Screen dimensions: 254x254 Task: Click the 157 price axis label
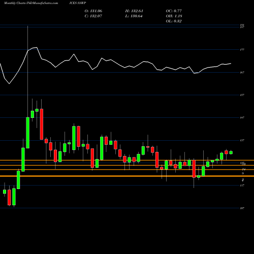coord(242,95)
